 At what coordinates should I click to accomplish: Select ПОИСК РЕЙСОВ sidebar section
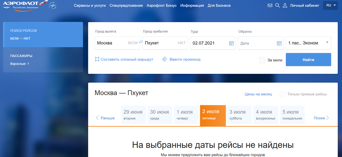(x=43, y=34)
